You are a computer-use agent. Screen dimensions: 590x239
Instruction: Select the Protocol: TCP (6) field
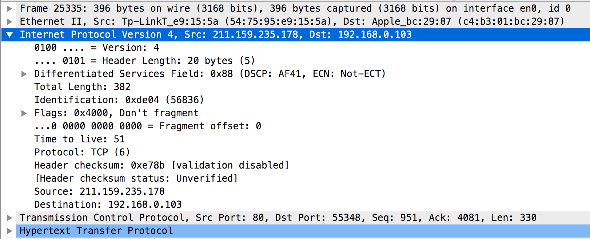(82, 152)
